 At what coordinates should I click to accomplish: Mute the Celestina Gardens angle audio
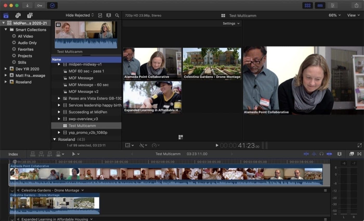(18, 190)
